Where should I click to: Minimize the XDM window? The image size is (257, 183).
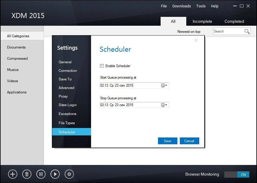[235, 6]
